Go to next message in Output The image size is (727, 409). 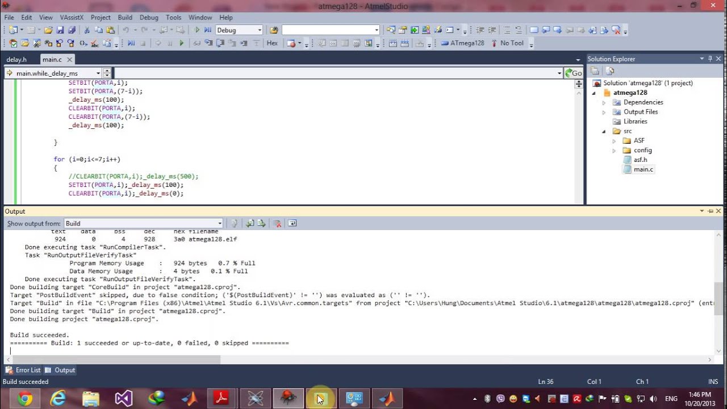(x=261, y=223)
